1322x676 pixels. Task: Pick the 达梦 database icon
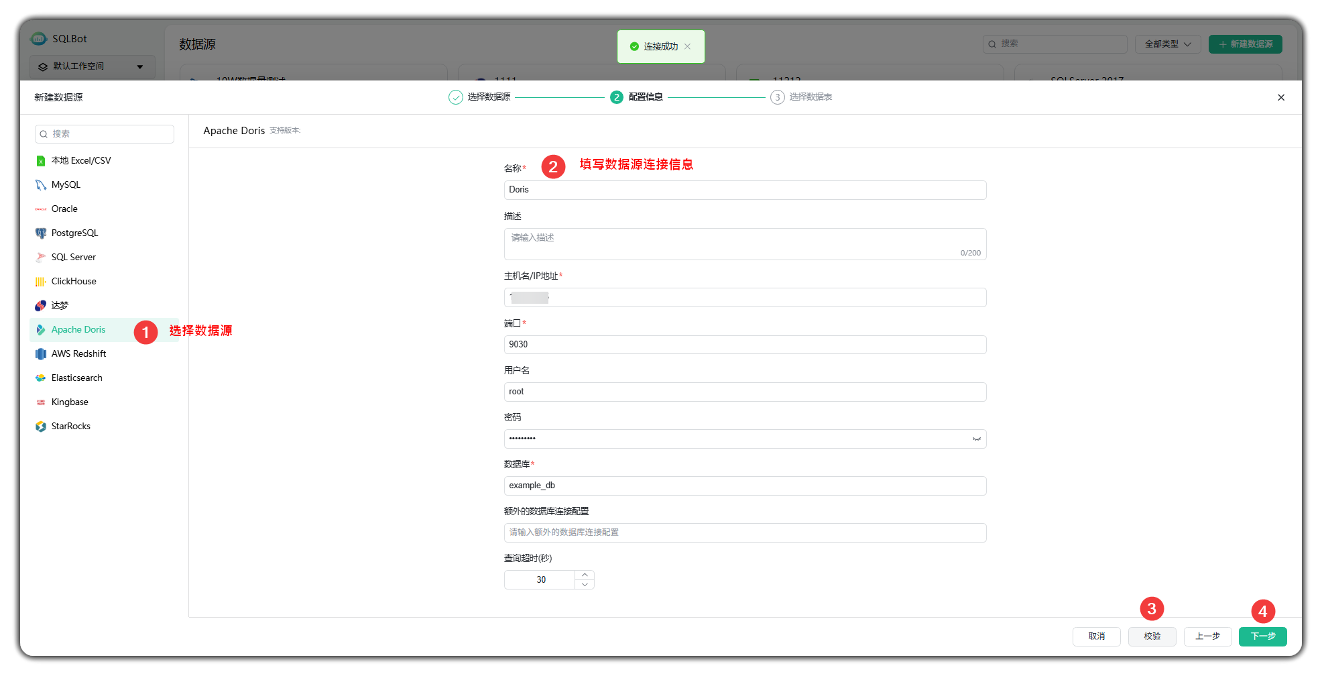[40, 306]
